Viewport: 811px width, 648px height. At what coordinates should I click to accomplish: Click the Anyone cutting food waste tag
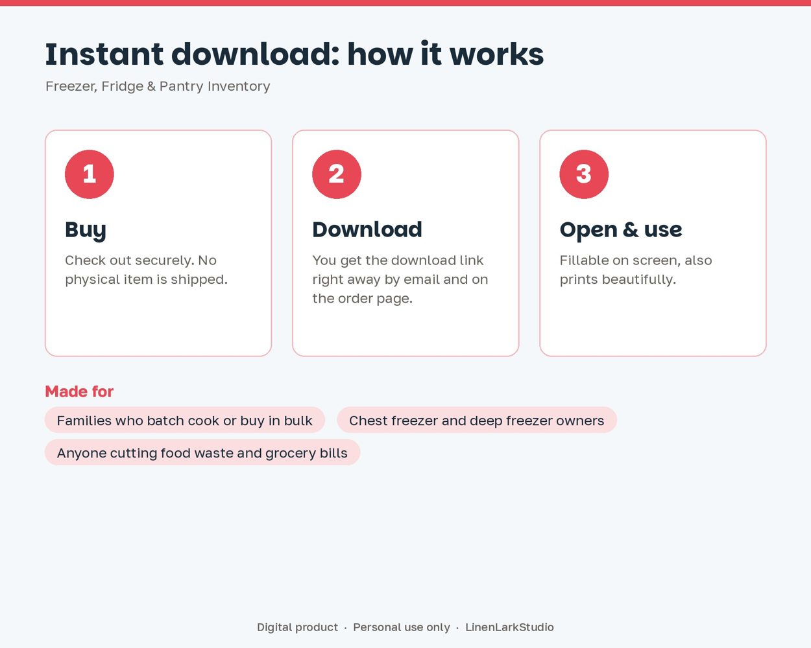pyautogui.click(x=202, y=452)
